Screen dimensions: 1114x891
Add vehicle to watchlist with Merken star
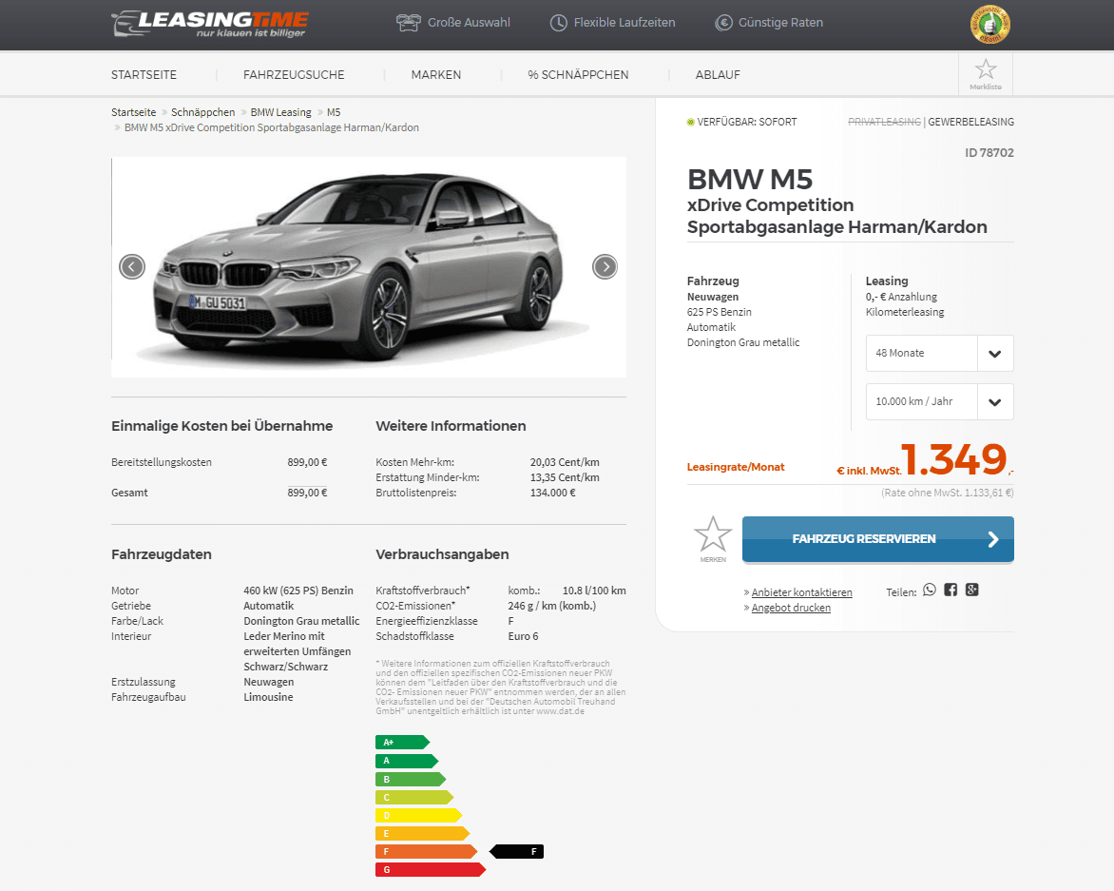(x=713, y=534)
